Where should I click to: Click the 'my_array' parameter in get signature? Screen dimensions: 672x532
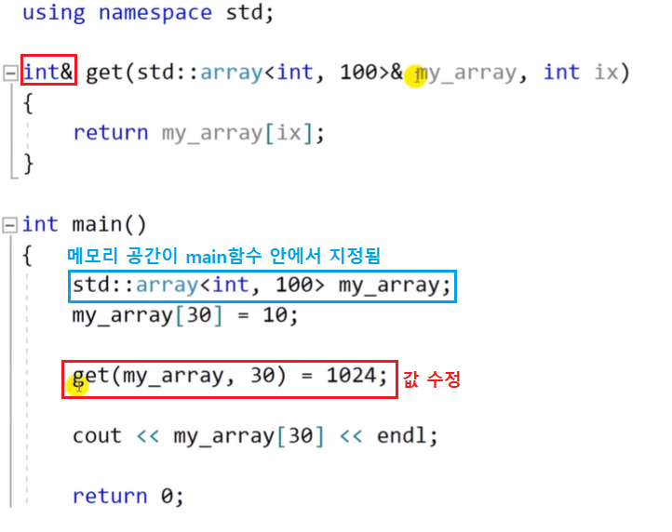coord(465,73)
